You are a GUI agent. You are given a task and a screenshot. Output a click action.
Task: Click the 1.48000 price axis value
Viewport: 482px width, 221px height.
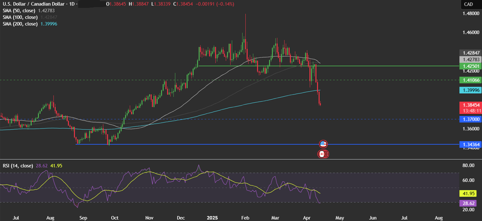click(471, 13)
